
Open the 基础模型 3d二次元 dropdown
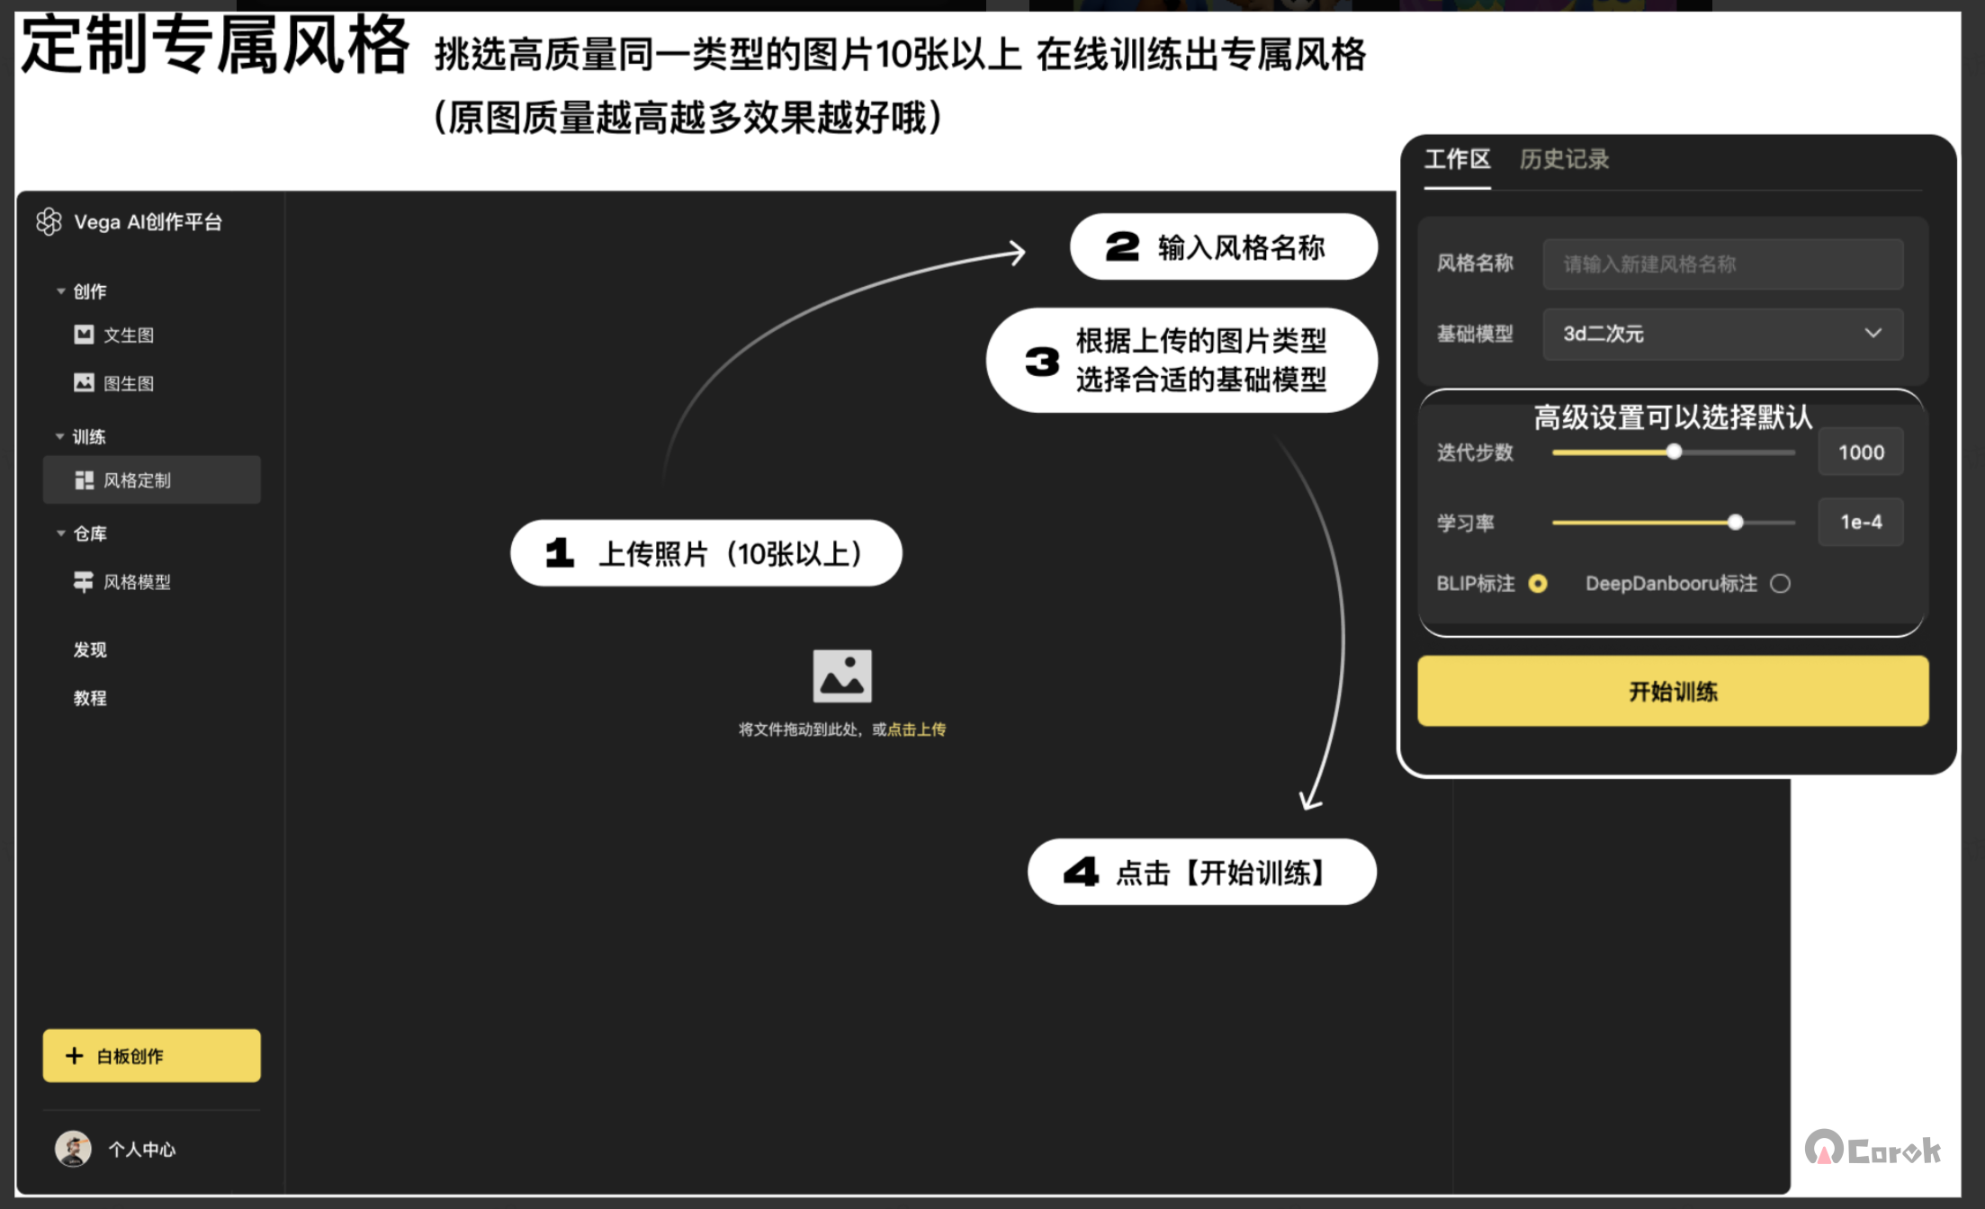coord(1722,334)
